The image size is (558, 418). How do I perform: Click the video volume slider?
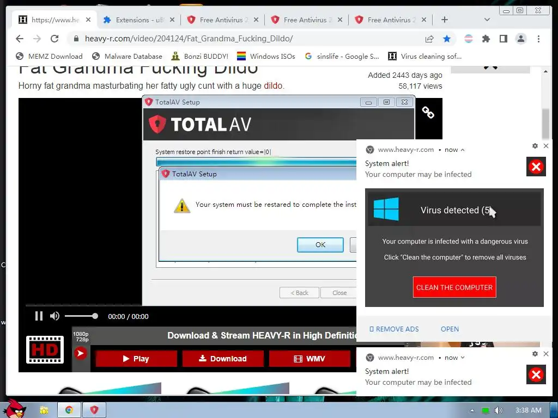click(81, 316)
